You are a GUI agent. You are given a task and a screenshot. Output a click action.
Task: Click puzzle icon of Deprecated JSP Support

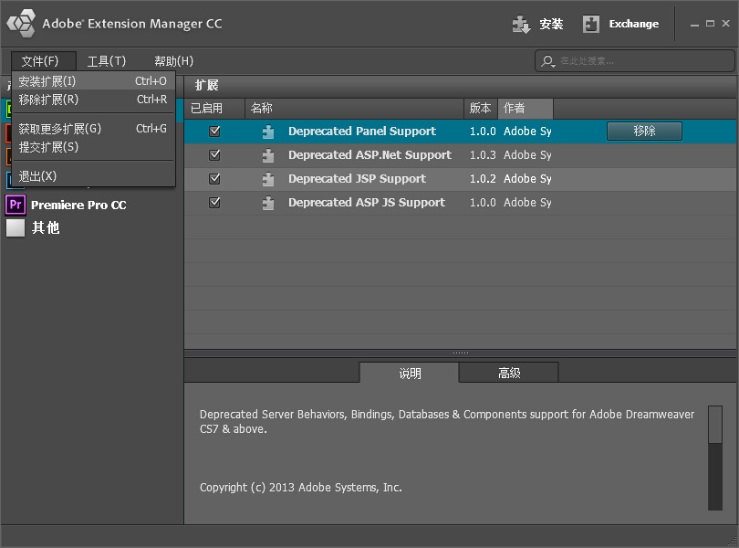[x=268, y=179]
